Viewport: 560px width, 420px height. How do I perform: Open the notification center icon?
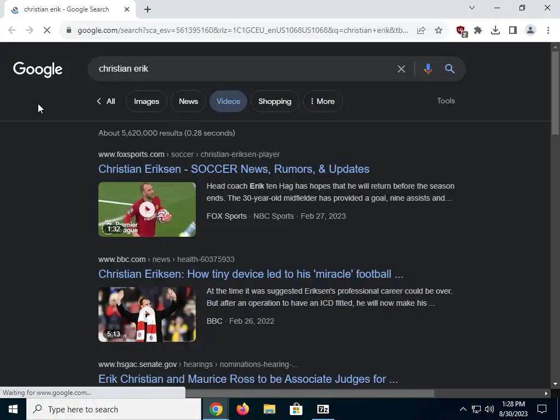coord(542,409)
